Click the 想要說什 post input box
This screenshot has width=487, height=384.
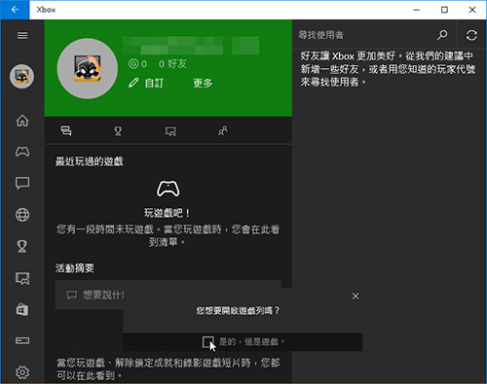pos(168,295)
